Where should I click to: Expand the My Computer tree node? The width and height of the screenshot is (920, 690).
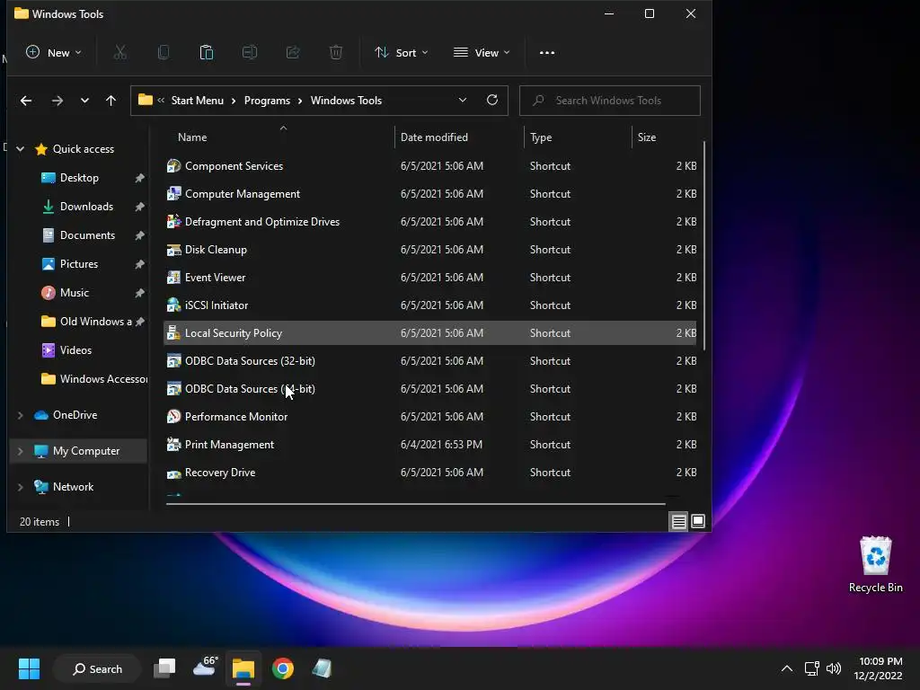pos(21,451)
